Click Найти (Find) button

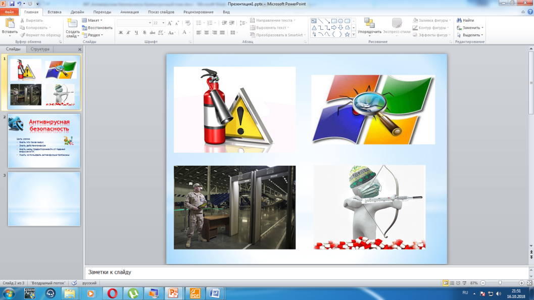pyautogui.click(x=465, y=20)
